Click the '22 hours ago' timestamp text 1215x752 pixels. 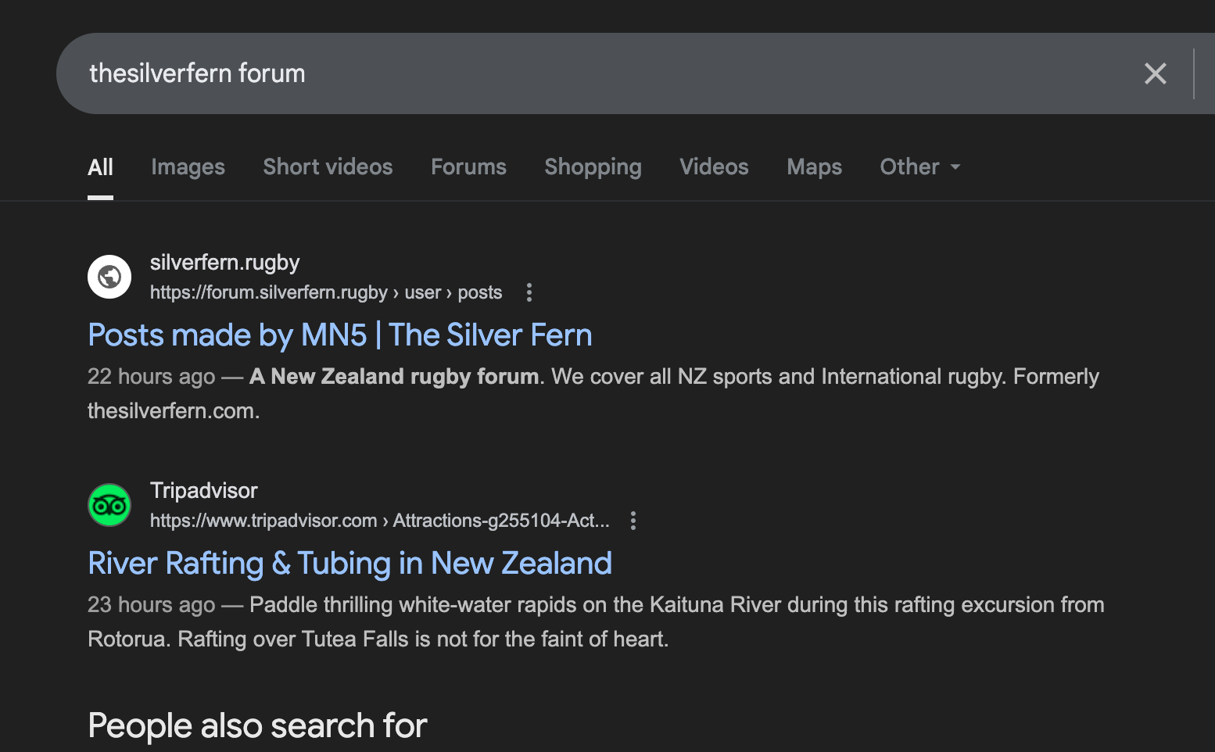point(151,377)
